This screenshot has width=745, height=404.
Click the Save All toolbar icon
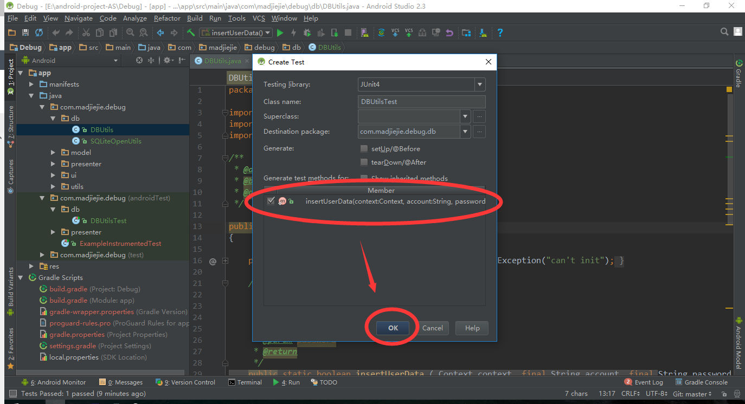click(x=25, y=32)
